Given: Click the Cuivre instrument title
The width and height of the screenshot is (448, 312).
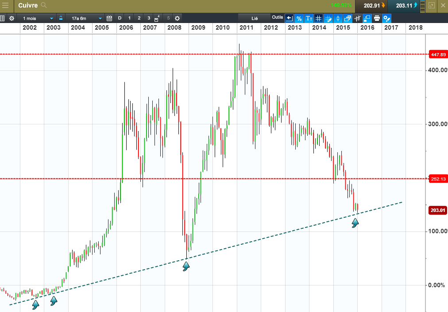Looking at the screenshot, I should [28, 5].
